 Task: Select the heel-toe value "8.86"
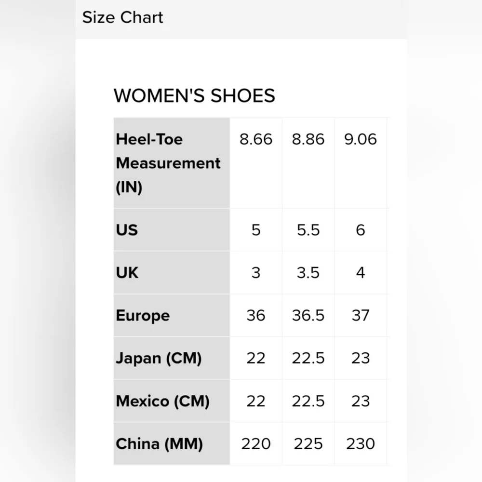coord(308,139)
